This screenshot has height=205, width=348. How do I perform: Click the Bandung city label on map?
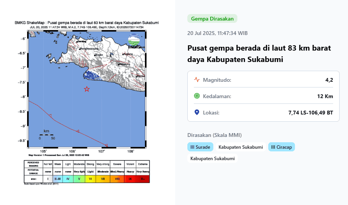tap(124, 64)
